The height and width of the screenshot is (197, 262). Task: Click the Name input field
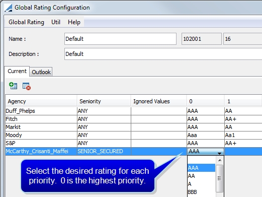(120, 39)
